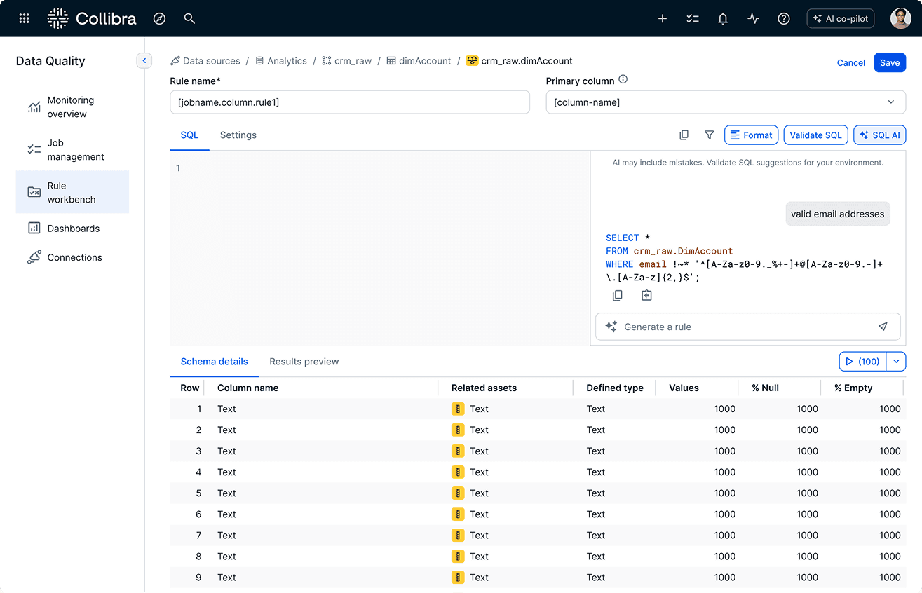
Task: Open the run options dropdown arrow
Action: point(896,362)
